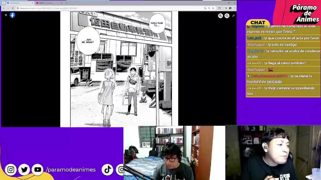321x180 pixels.
Task: Click the right webcam feed with earbud
Action: [x=273, y=153]
